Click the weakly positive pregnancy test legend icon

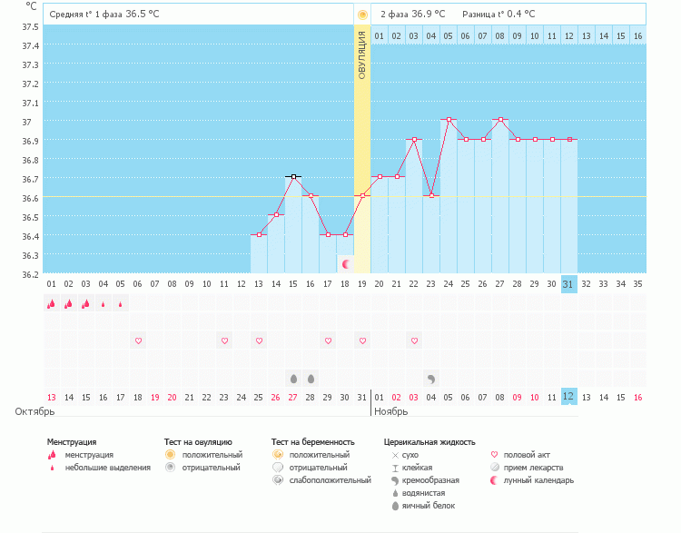click(x=277, y=479)
